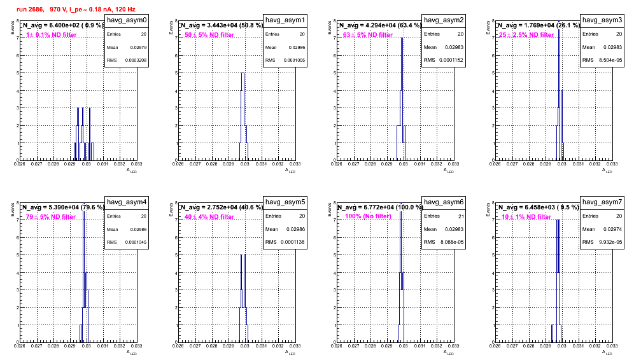Screen dimensions: 634x364
Task: Click RMS value 9.932e-05 in havg_asym7
Action: tap(610, 242)
